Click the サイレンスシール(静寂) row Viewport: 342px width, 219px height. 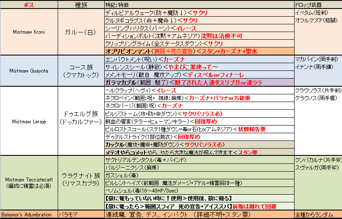tap(199, 67)
